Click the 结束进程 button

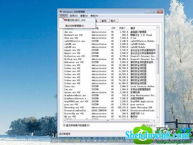click(150, 125)
